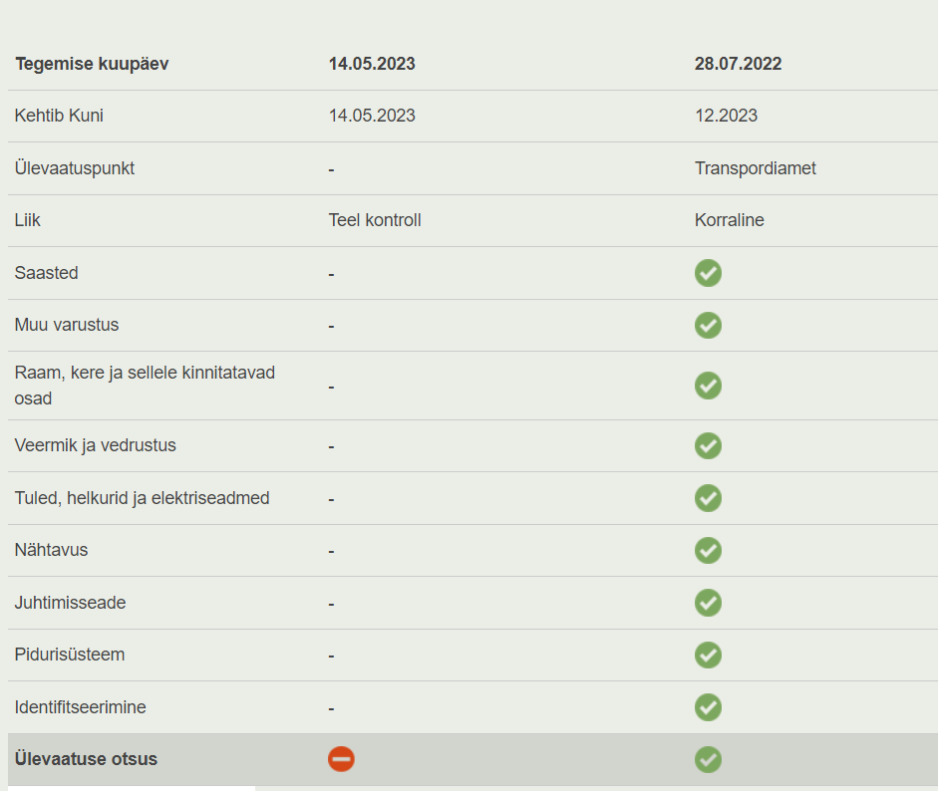Click the green checkmark for Saasted
Image resolution: width=938 pixels, height=791 pixels.
tap(708, 273)
